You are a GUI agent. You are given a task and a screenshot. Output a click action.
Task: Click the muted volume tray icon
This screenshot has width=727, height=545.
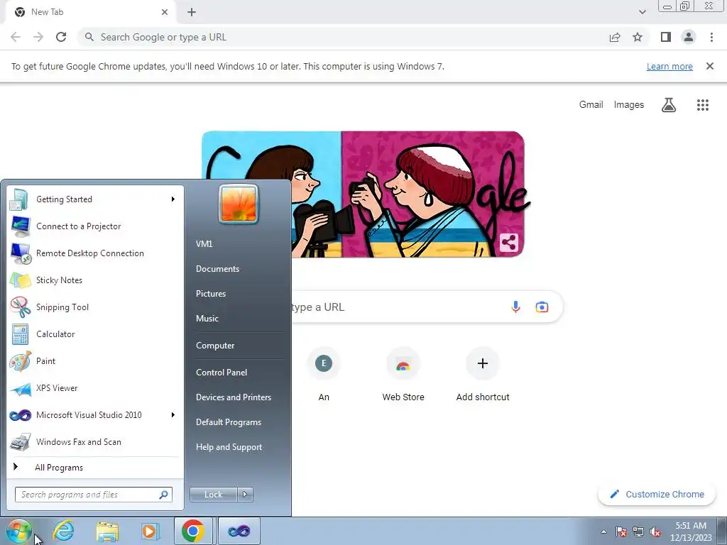click(655, 532)
